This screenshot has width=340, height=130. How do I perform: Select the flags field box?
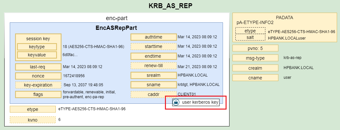tap(38, 94)
